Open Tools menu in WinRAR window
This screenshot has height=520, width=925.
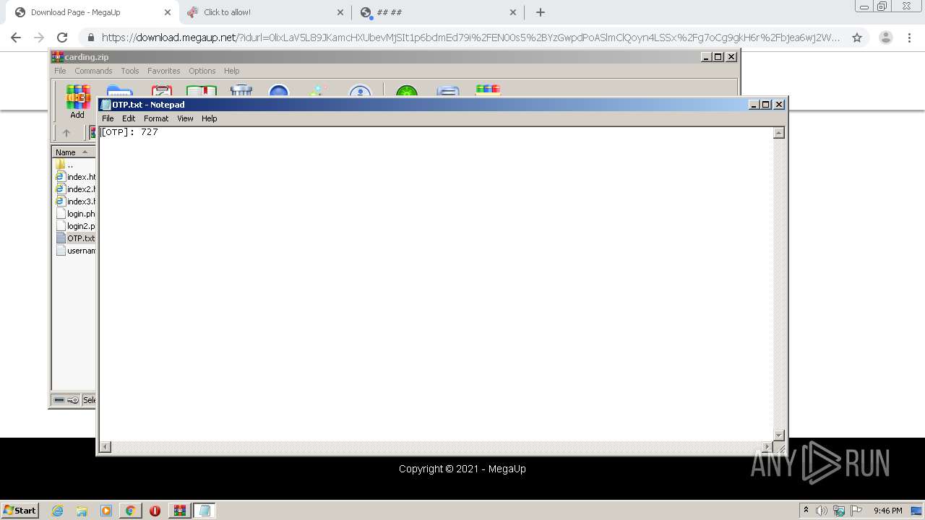(x=130, y=71)
